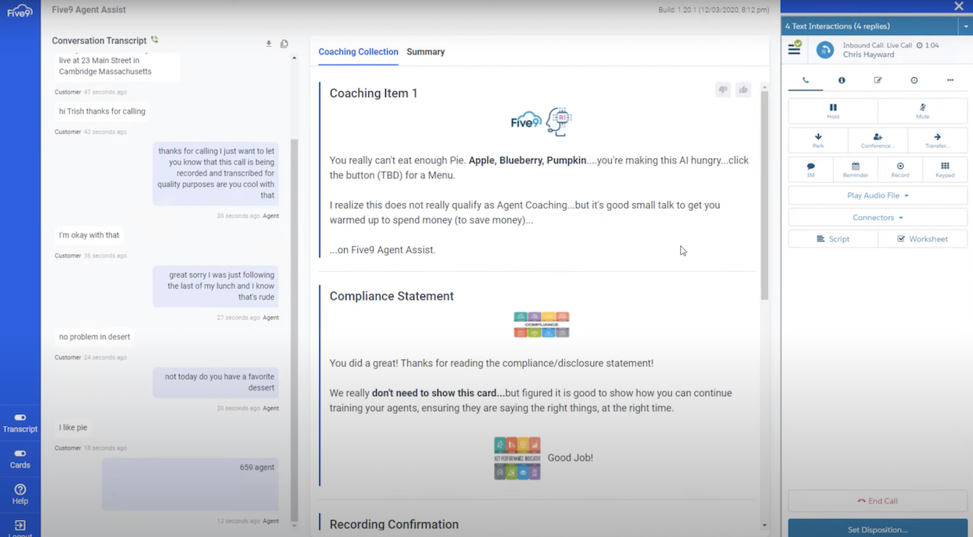Click the coaching panel scrollbar

tap(764, 195)
